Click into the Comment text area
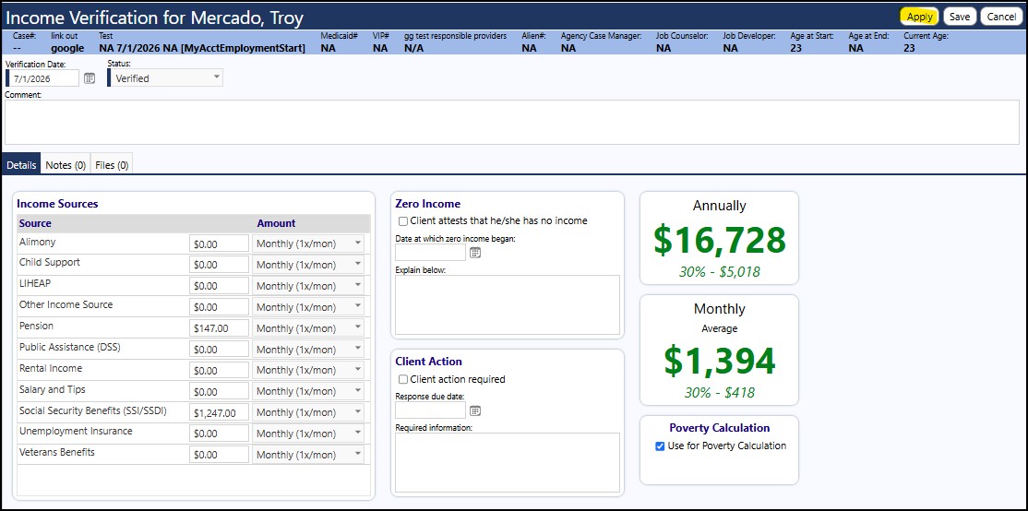 click(x=512, y=122)
